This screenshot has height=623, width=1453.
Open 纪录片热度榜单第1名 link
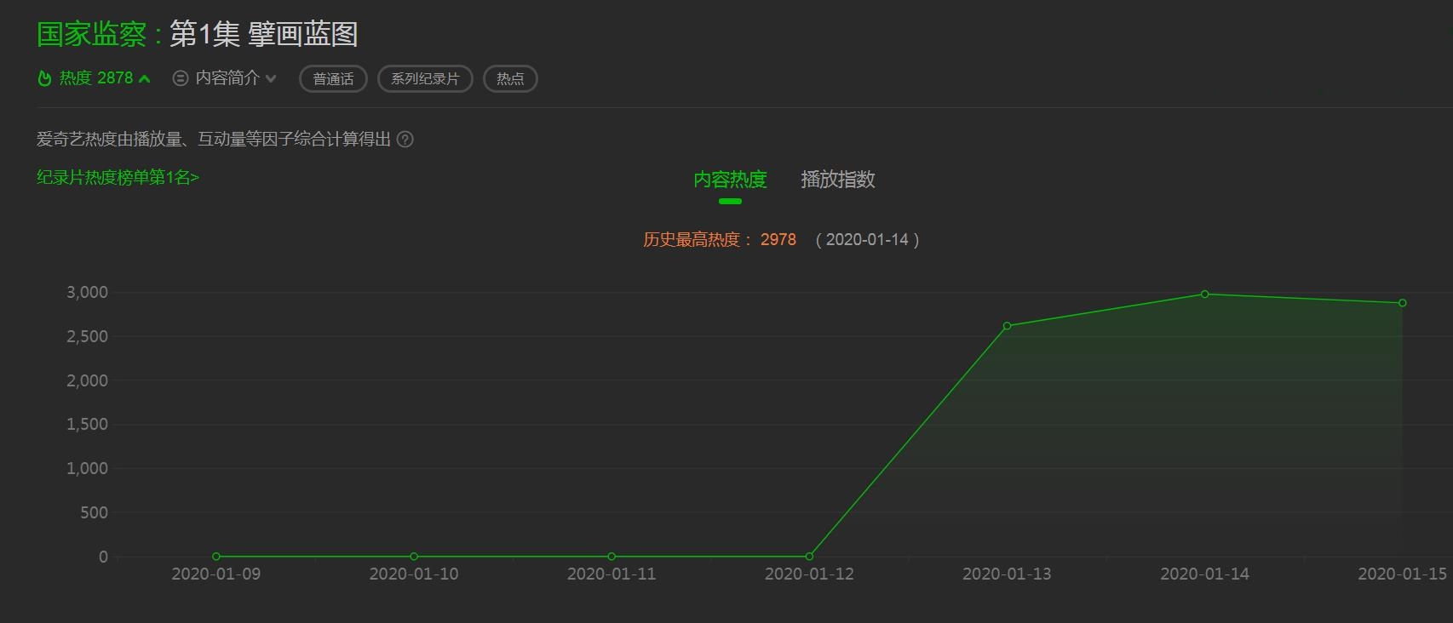click(x=118, y=177)
